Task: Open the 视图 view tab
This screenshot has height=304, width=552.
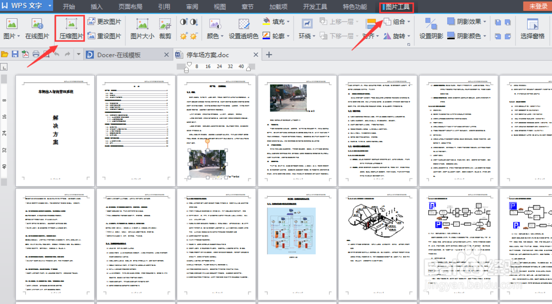Action: coord(220,6)
